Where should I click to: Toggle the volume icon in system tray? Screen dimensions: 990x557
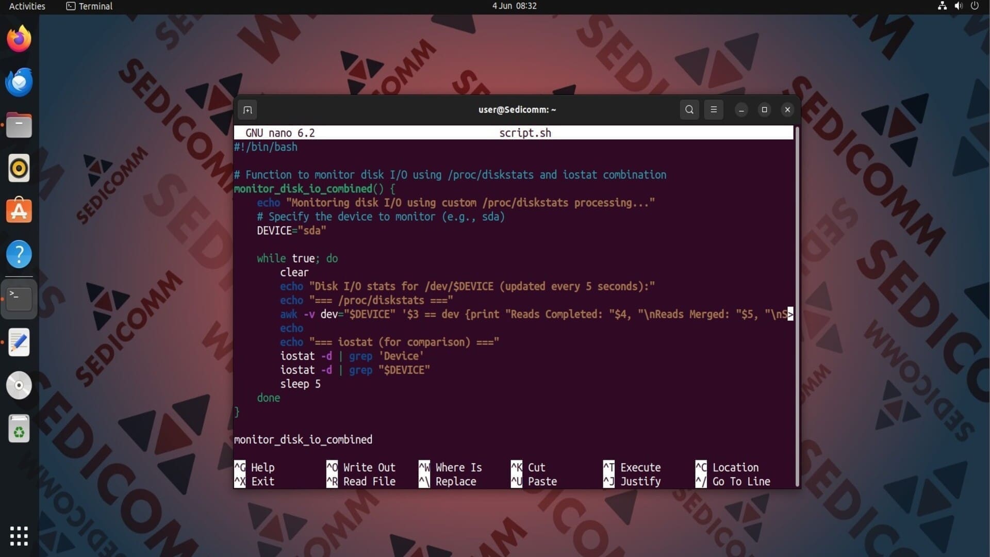point(959,6)
